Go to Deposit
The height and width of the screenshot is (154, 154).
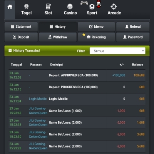click(x=21, y=37)
